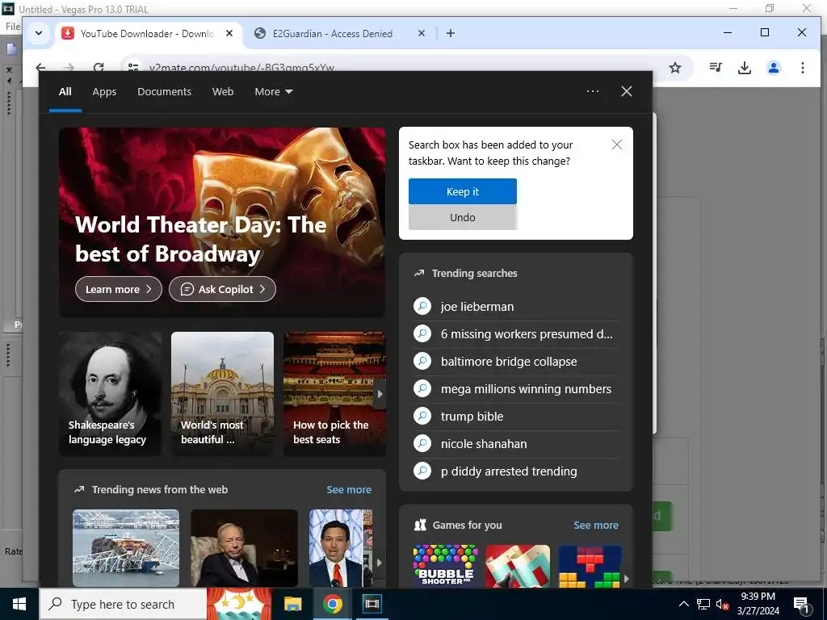The width and height of the screenshot is (827, 620).
Task: Click See more for Games for you
Action: click(596, 525)
